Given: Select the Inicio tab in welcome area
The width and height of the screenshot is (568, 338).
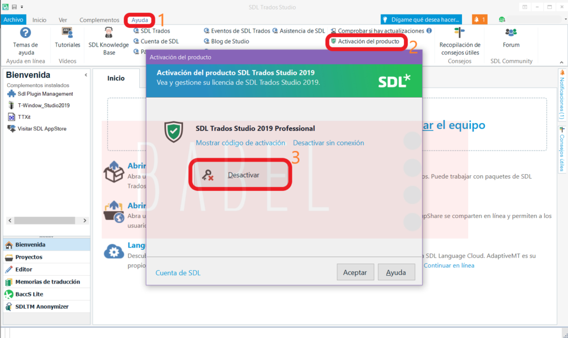Looking at the screenshot, I should tap(116, 78).
